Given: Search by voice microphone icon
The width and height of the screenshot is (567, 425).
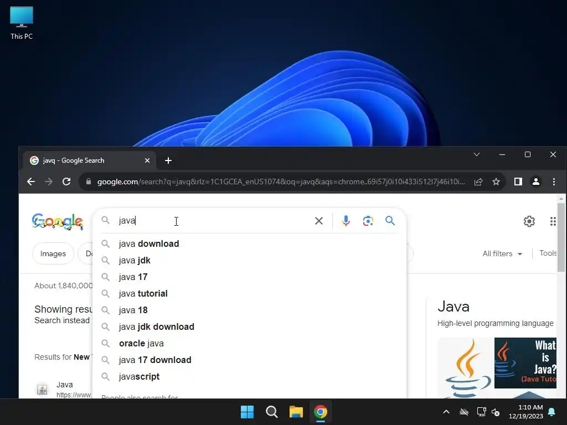Looking at the screenshot, I should pyautogui.click(x=346, y=221).
